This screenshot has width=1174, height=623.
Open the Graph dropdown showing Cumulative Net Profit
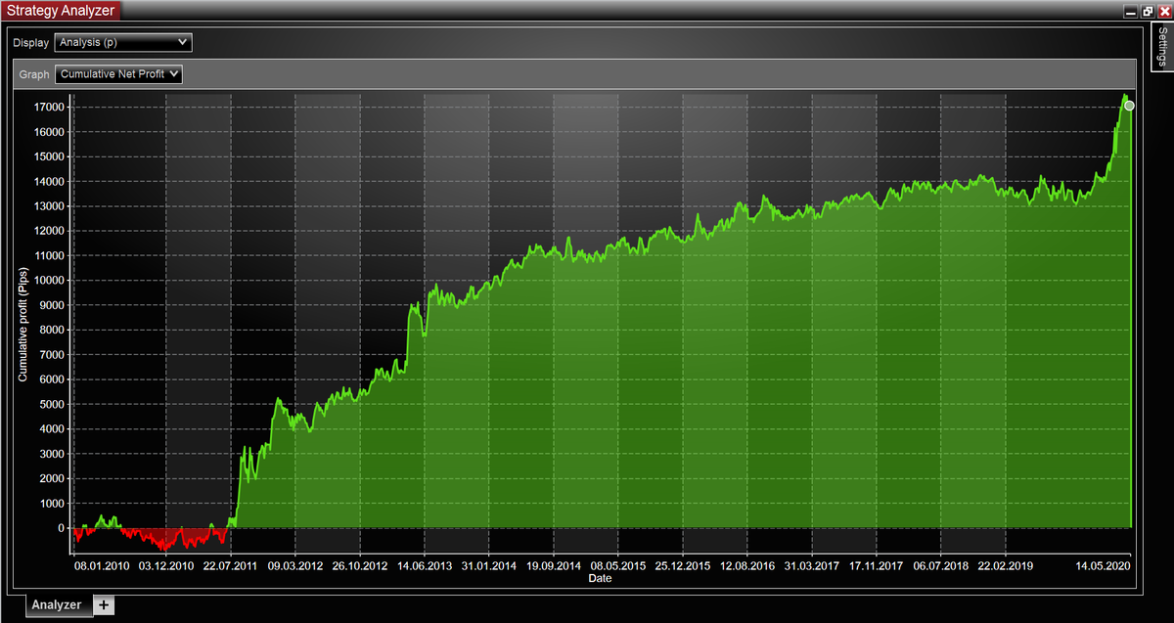[119, 73]
